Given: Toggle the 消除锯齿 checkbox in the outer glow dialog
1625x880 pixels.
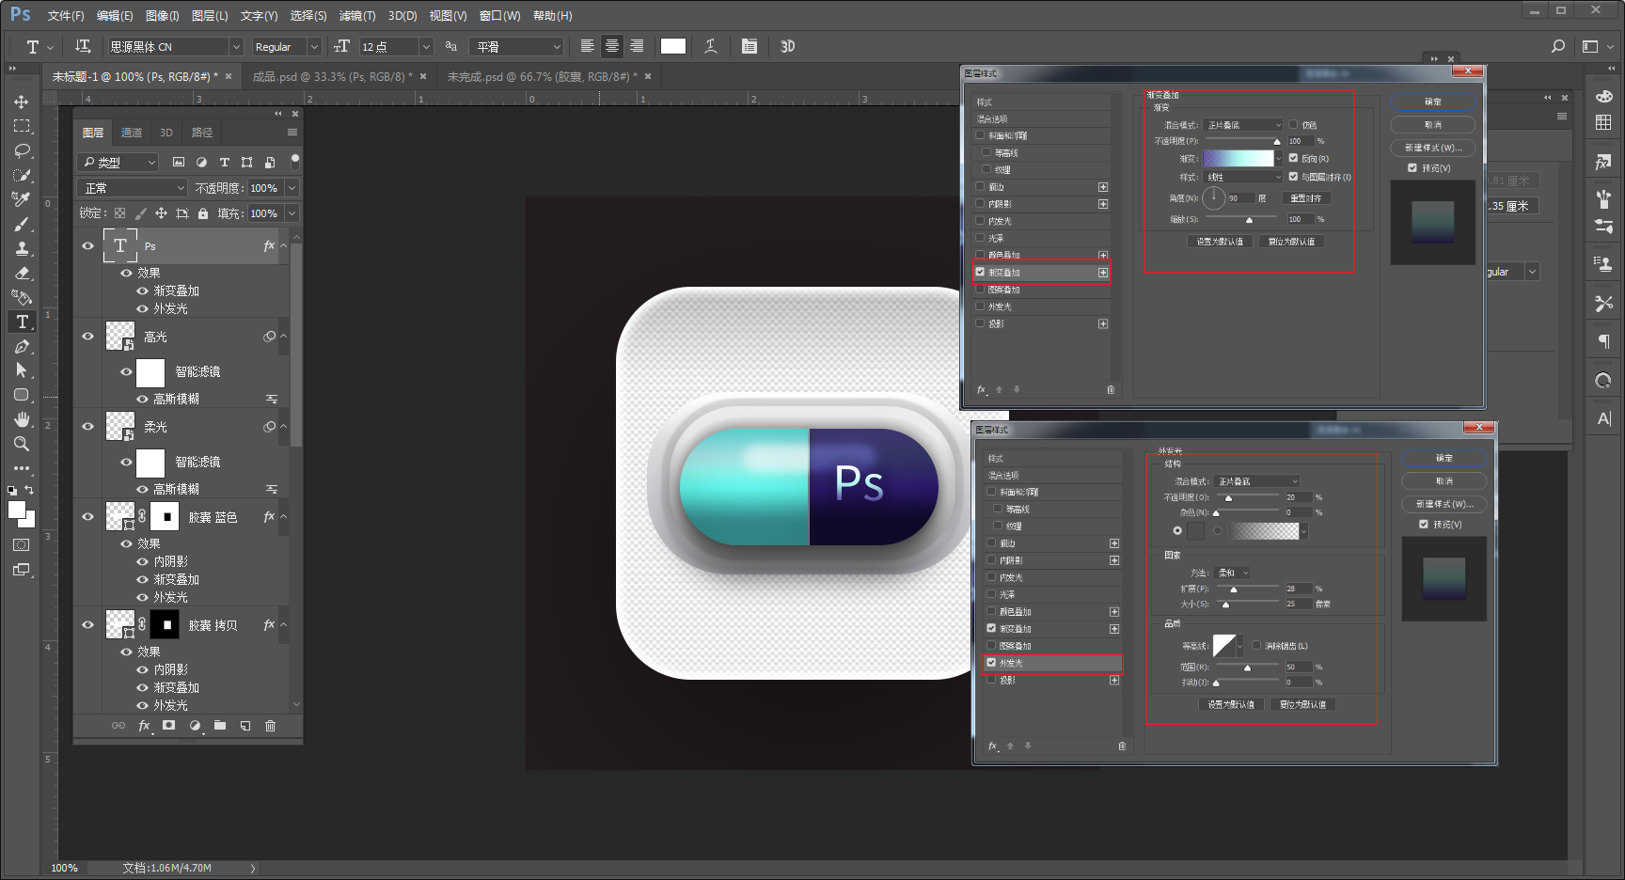Looking at the screenshot, I should click(1256, 646).
